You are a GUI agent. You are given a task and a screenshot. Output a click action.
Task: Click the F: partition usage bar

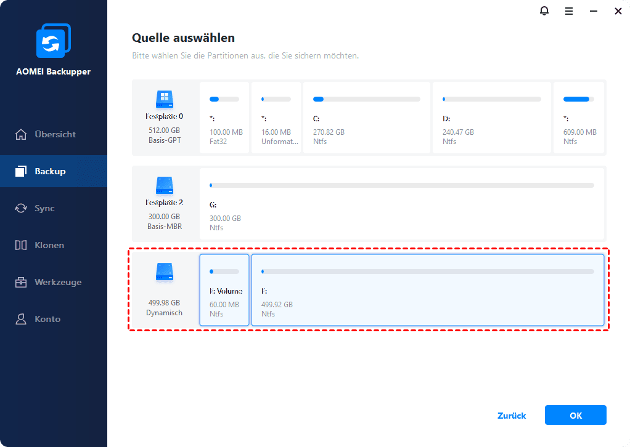(428, 272)
